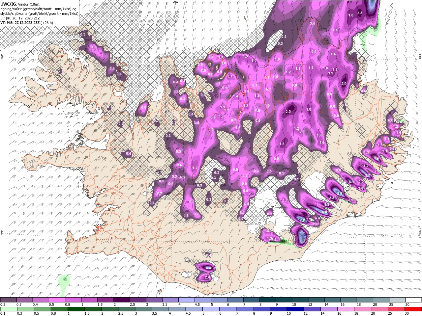Click the 'rigning/skúrir (grænt/blátt/rautt - mm/1klst) og' line
Viewport: 422px width, 316px height.
point(39,9)
